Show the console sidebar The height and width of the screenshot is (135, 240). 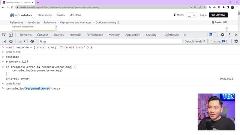click(4, 42)
